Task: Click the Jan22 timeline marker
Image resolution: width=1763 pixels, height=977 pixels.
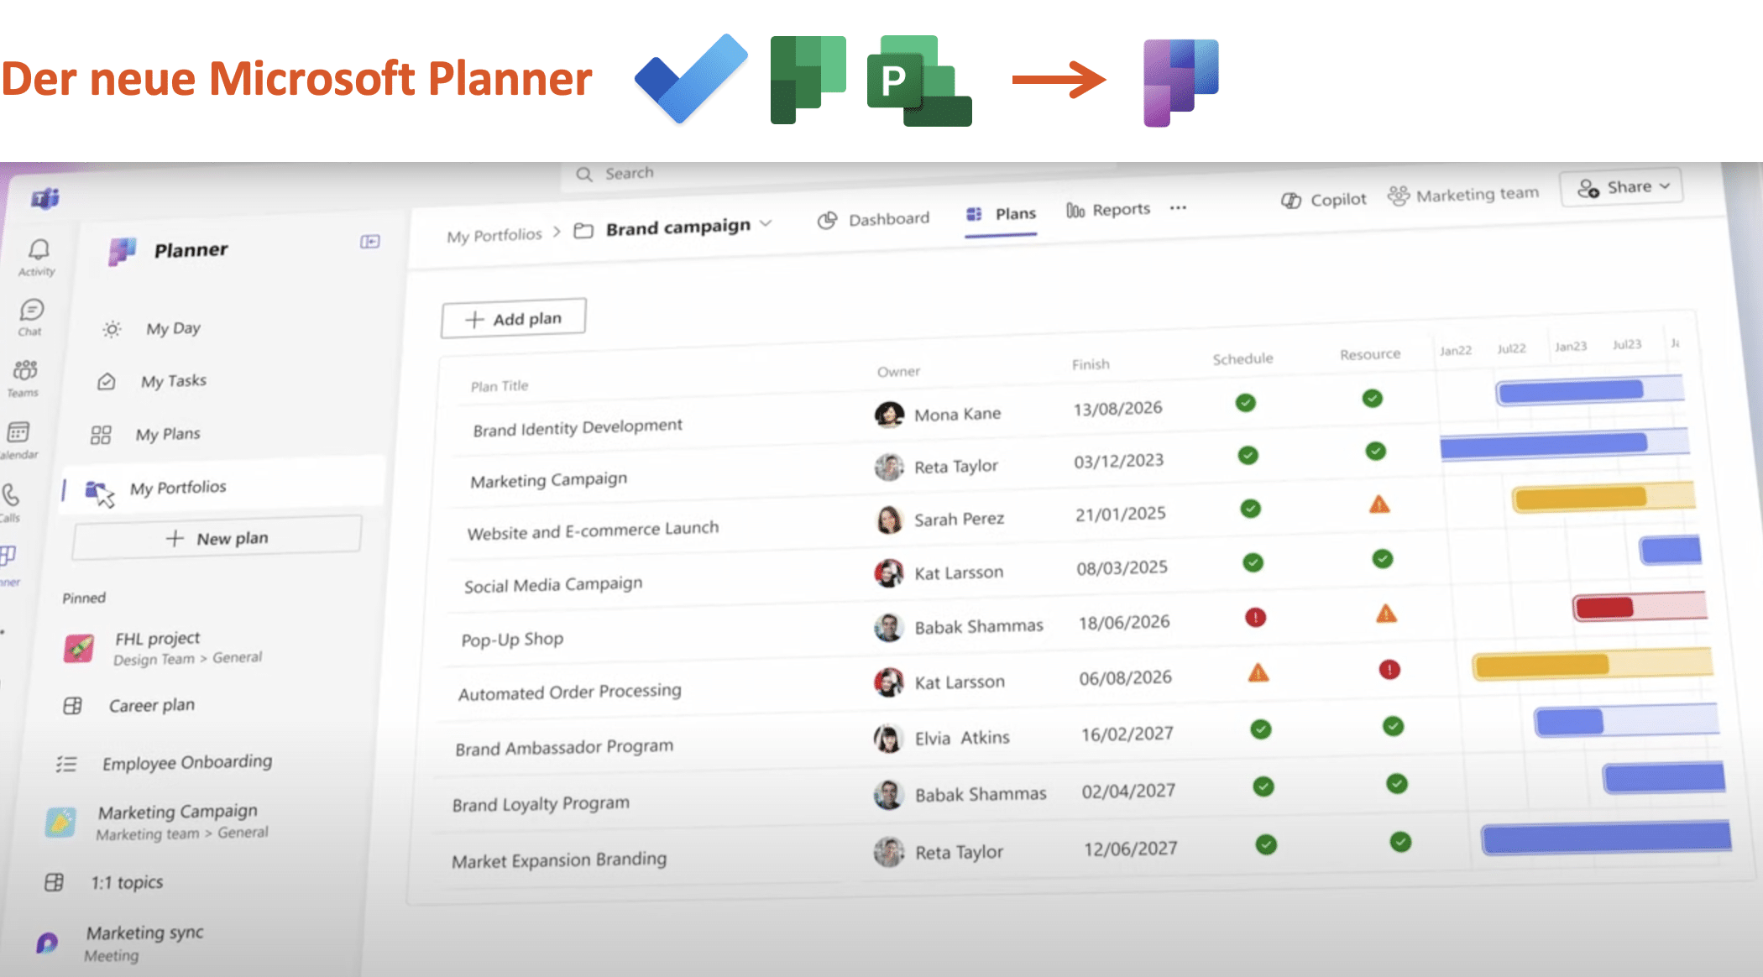Action: (x=1456, y=351)
